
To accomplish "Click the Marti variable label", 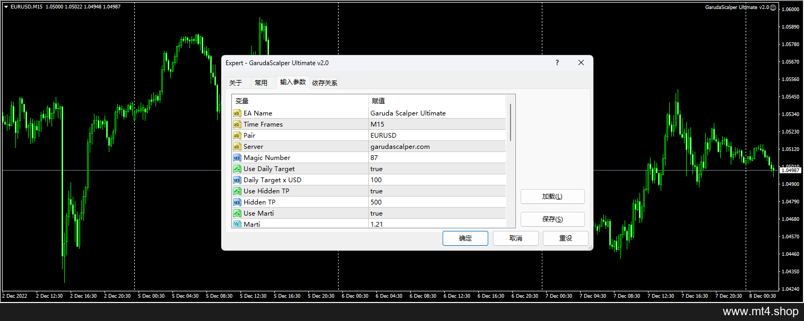I will (252, 224).
